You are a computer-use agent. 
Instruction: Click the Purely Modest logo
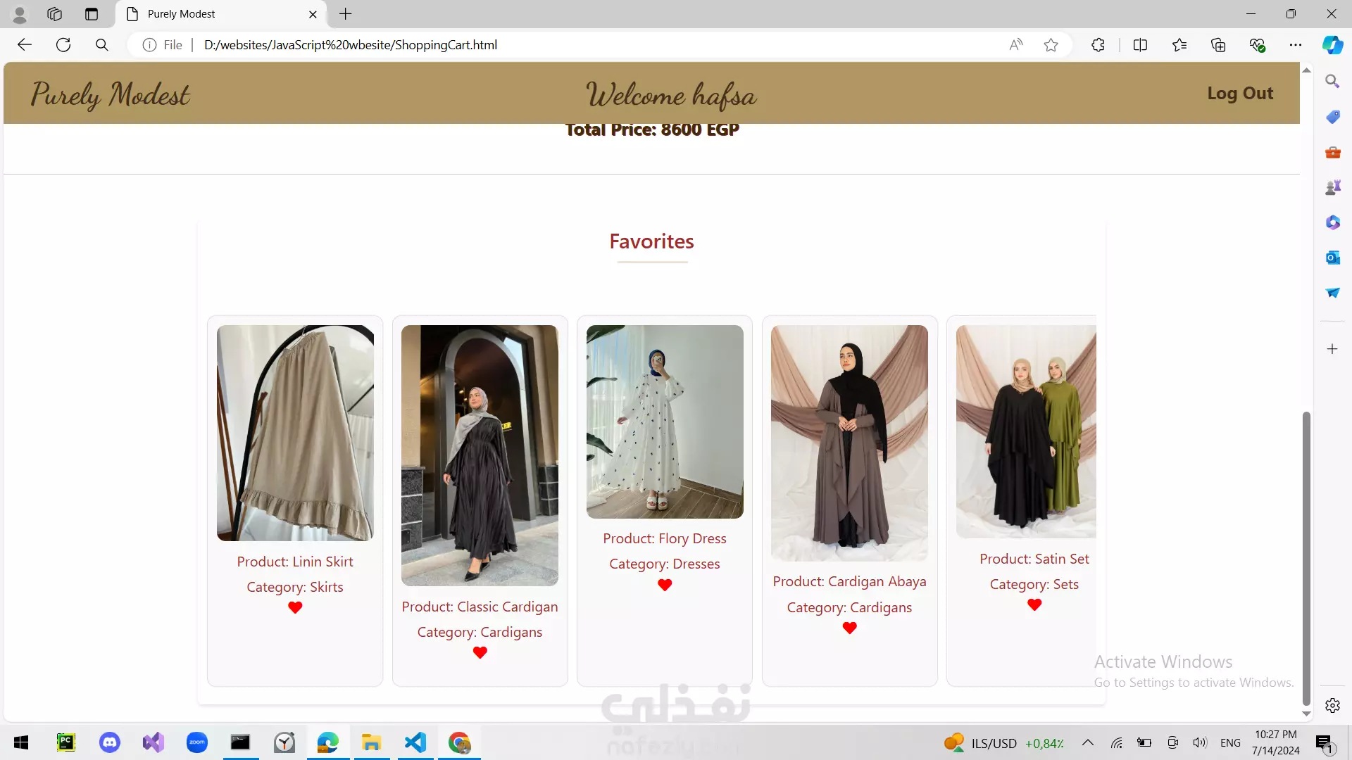click(x=111, y=94)
